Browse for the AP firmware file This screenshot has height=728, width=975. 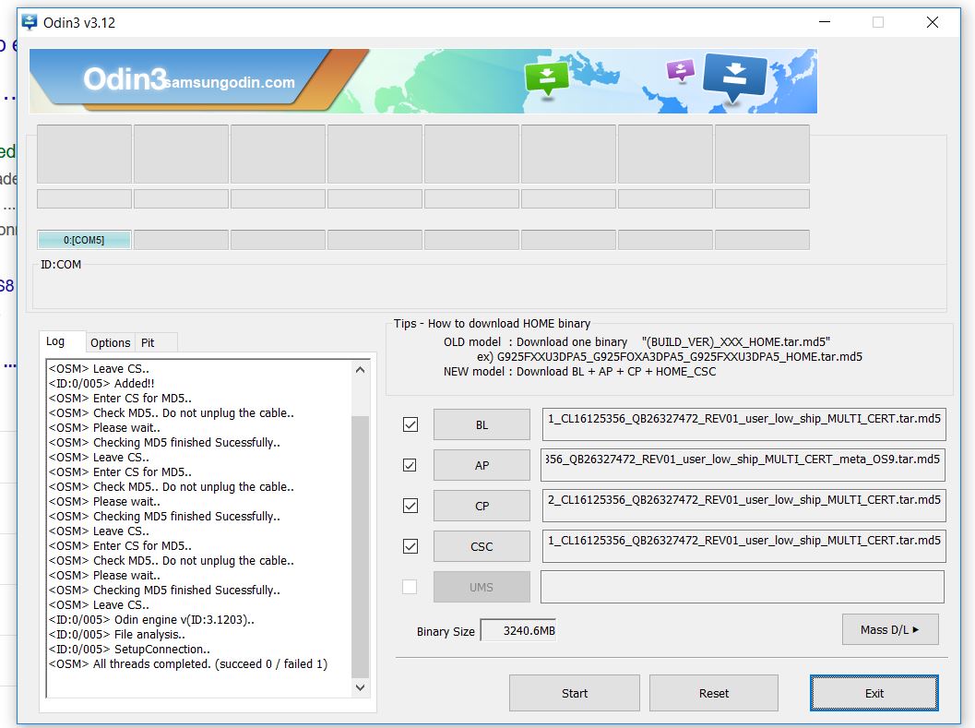(482, 465)
